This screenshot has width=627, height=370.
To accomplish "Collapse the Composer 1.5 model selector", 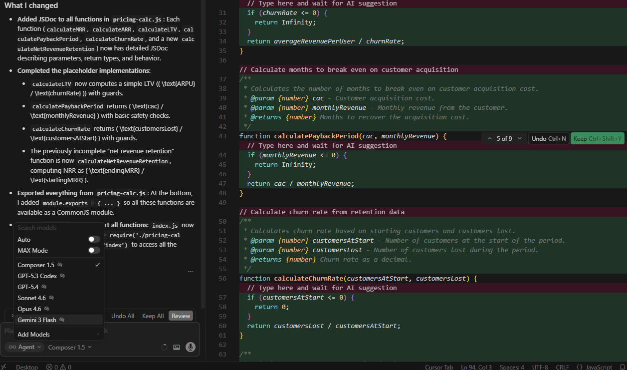I will point(70,347).
